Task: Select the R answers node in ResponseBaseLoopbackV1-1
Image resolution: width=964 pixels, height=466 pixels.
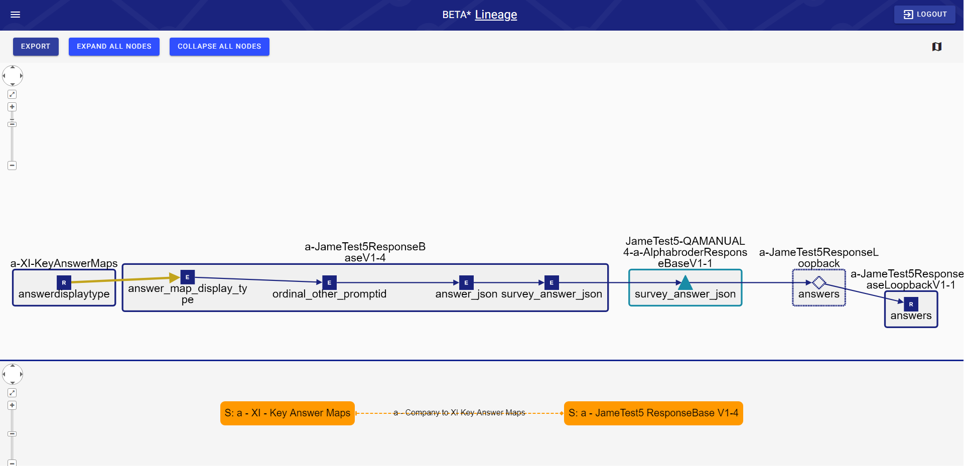Action: coord(911,304)
